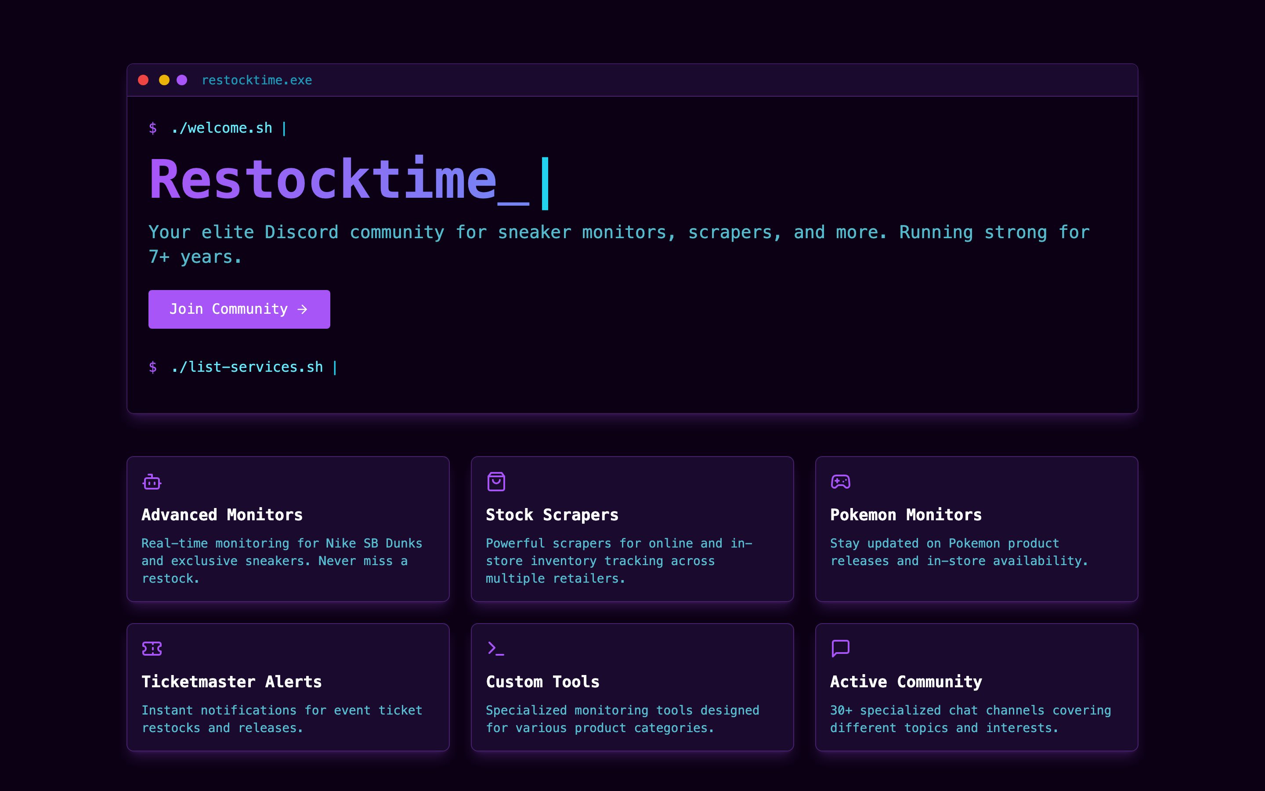The width and height of the screenshot is (1265, 791).
Task: Select the Active Community heading
Action: (906, 682)
